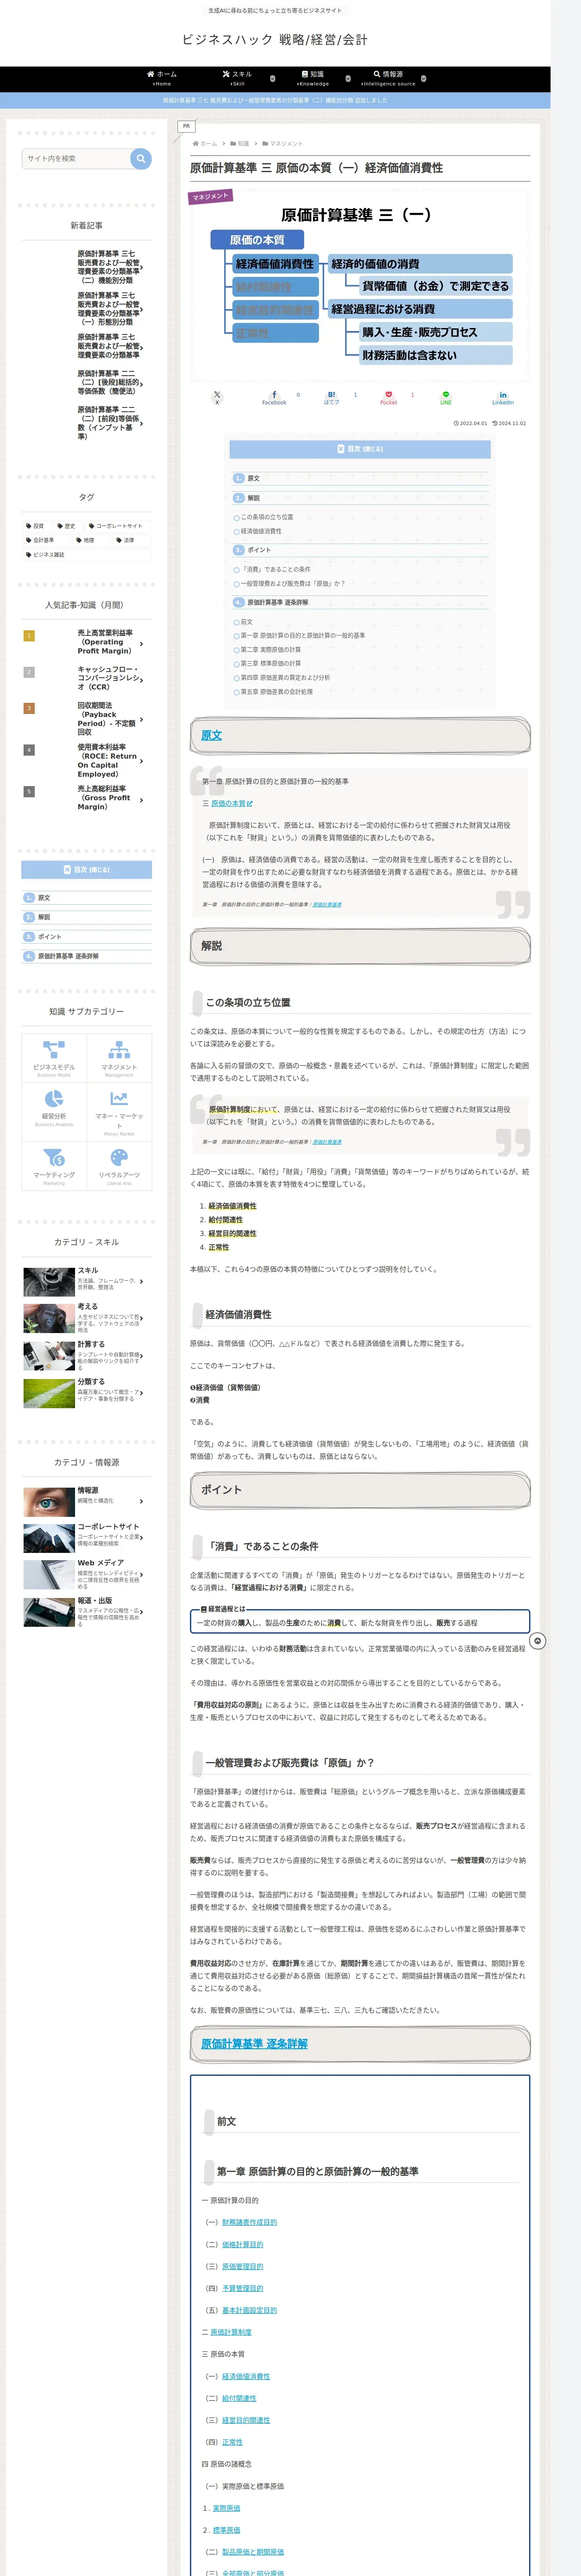Click the 原文 section heading link
Screen dimensions: 581x2576
pyautogui.click(x=212, y=736)
